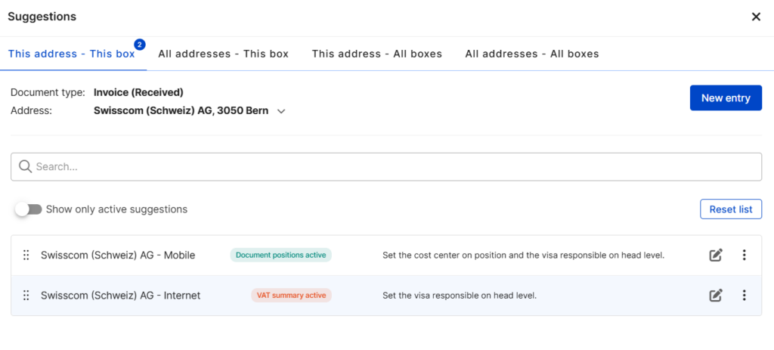Switch to All addresses - This box tab
Screen dimensions: 774x350
(223, 54)
